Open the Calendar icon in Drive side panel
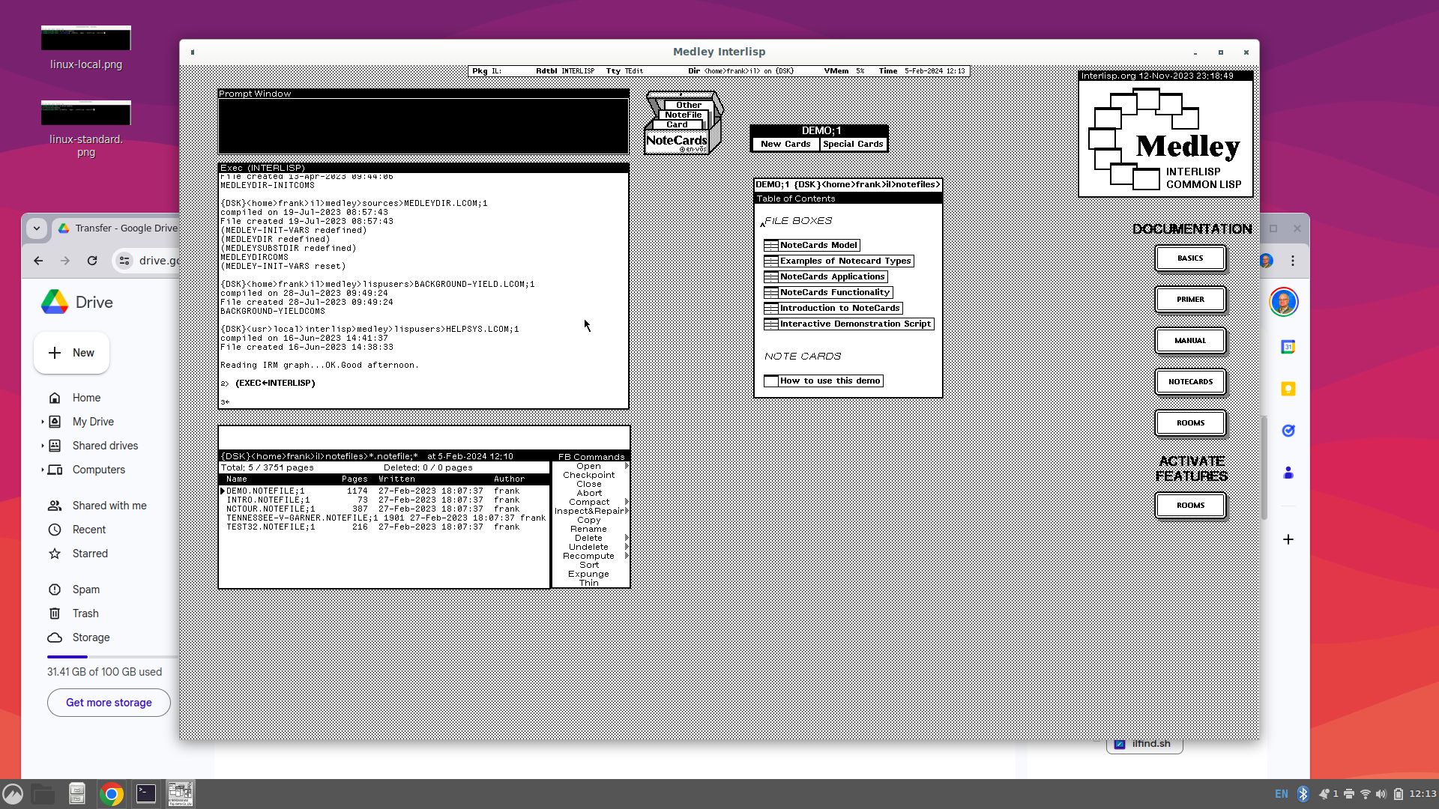 [1288, 347]
